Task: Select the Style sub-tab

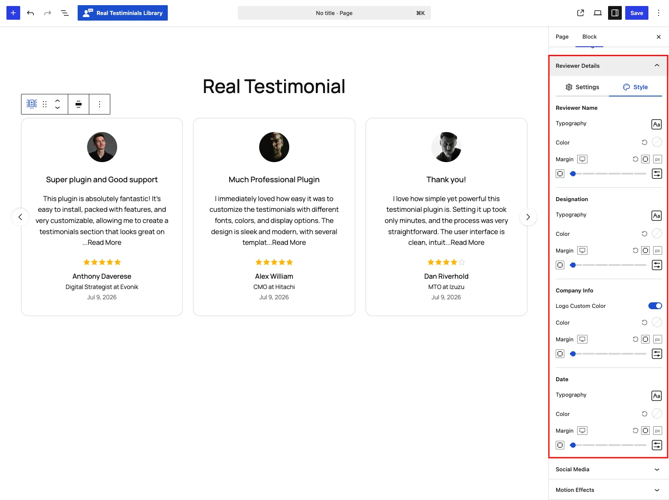Action: 636,87
